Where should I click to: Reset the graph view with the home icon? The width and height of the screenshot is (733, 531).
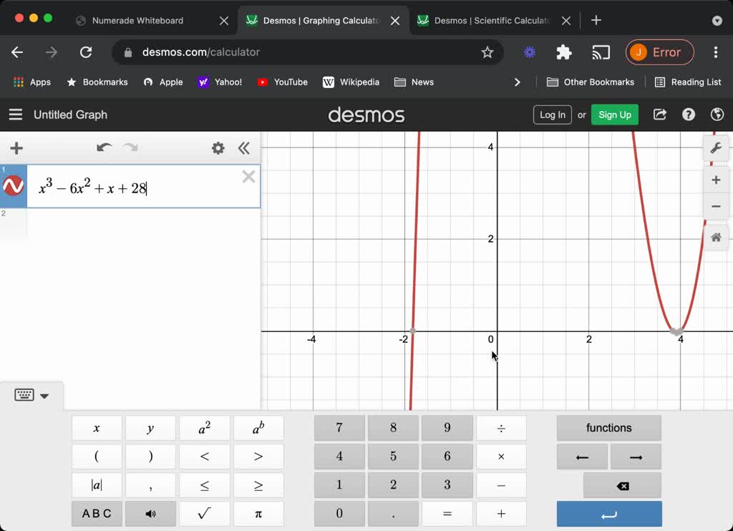(716, 237)
